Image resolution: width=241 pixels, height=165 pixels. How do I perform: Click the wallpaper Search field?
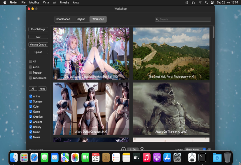183,19
